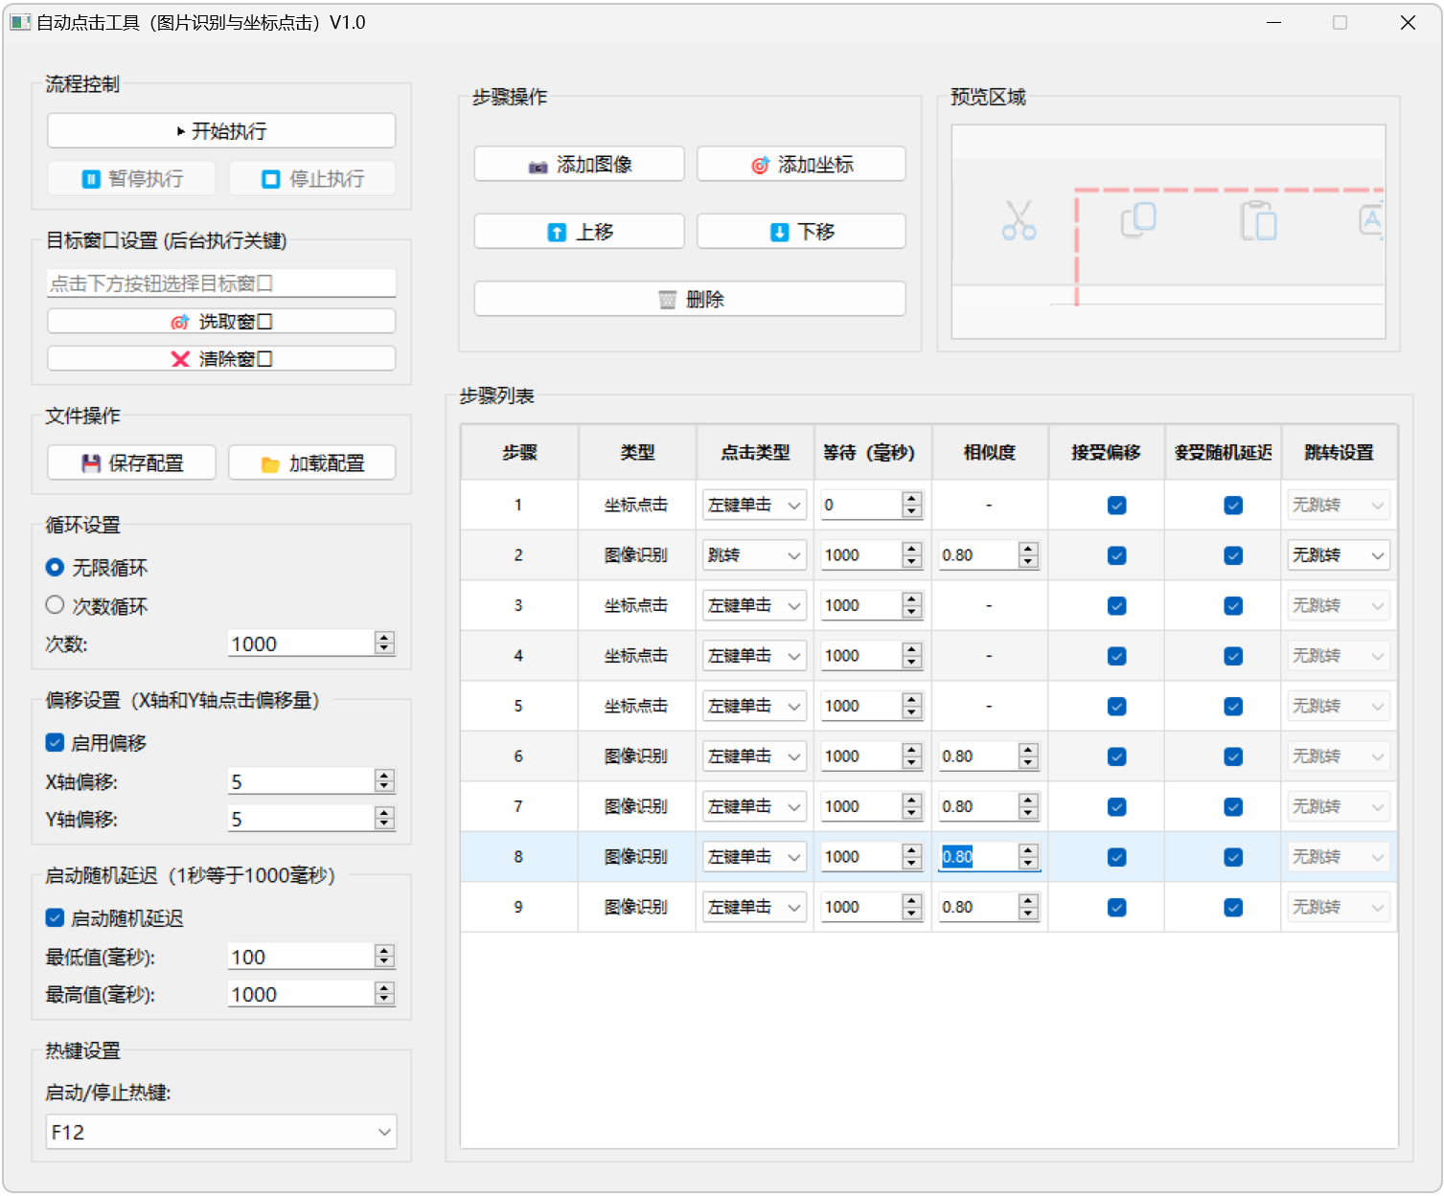Increase 最低值(毫秒) with its up arrow
The height and width of the screenshot is (1196, 1444).
point(385,951)
